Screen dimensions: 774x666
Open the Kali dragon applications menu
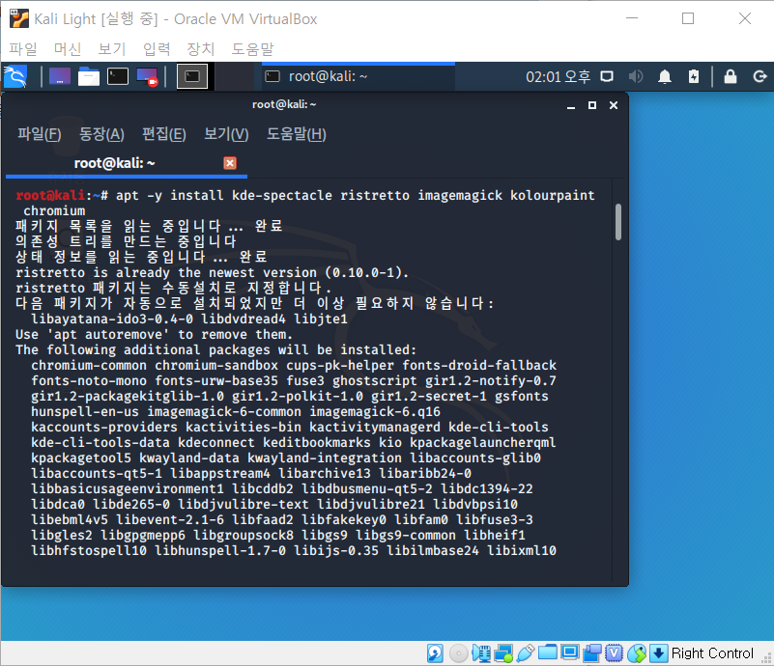(15, 76)
